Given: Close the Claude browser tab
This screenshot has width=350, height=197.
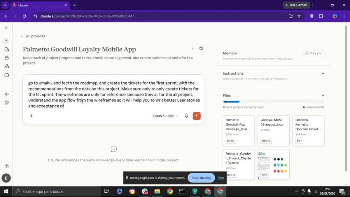Looking at the screenshot, I should point(66,5).
